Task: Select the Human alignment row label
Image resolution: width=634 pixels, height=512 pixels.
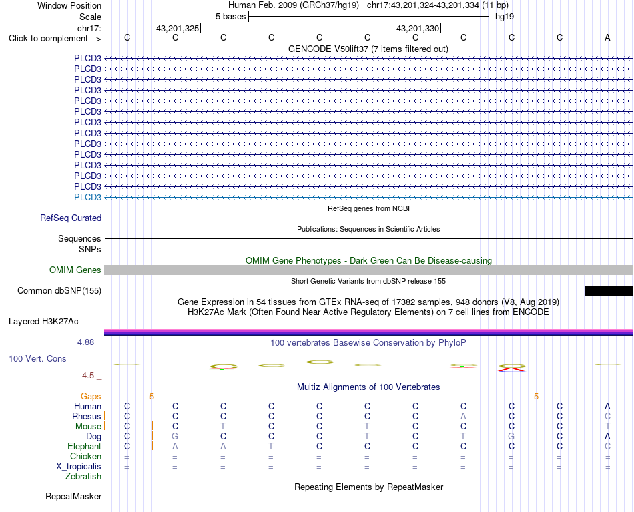Action: 87,406
